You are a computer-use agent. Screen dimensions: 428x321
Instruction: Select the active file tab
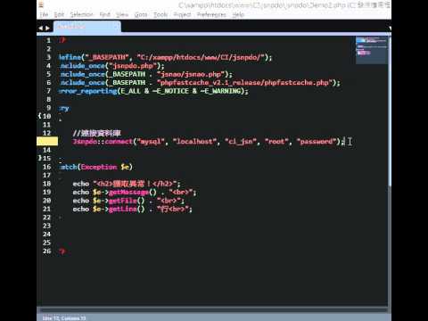[87, 27]
